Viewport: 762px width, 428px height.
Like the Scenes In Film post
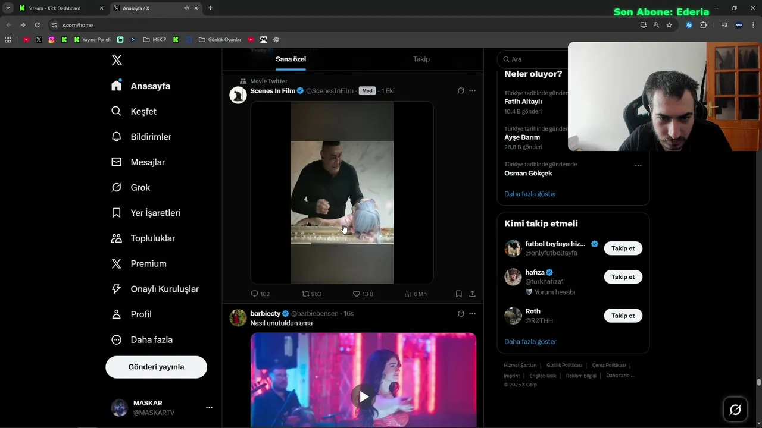tap(363, 294)
